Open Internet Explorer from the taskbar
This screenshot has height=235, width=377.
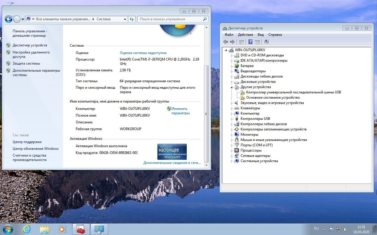26,229
